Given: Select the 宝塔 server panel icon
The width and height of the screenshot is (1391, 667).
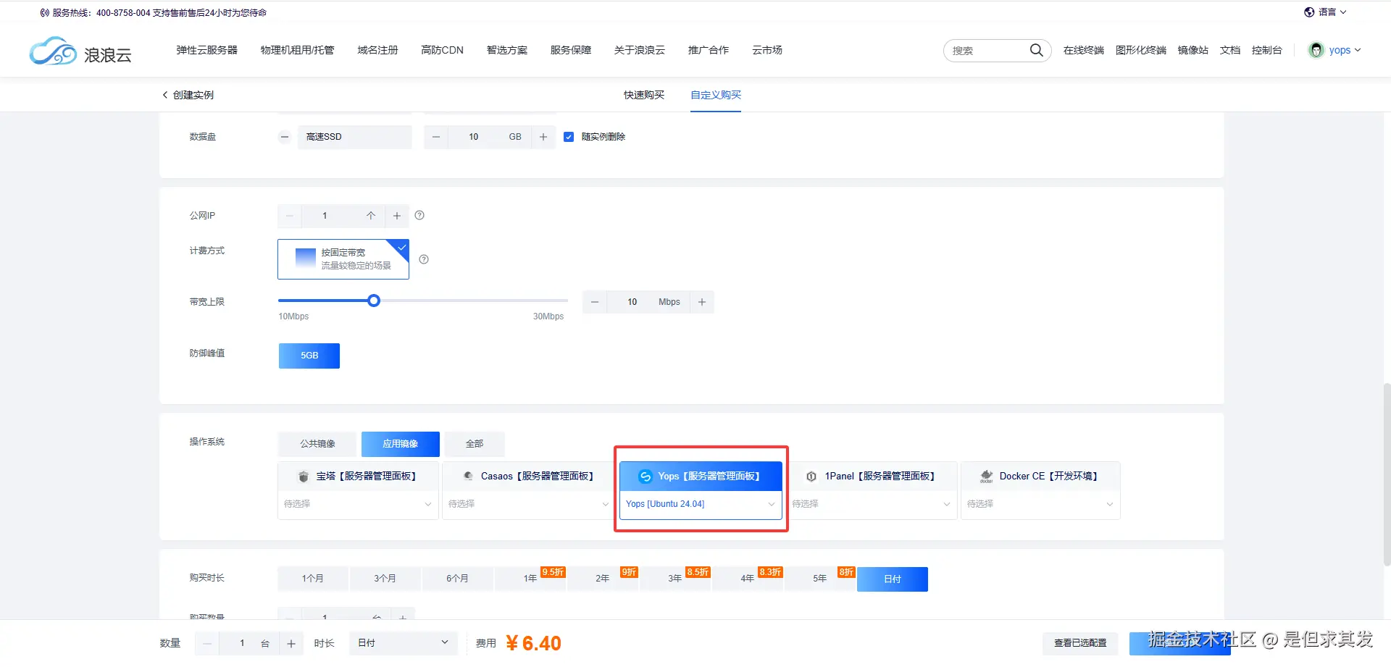Looking at the screenshot, I should click(304, 476).
